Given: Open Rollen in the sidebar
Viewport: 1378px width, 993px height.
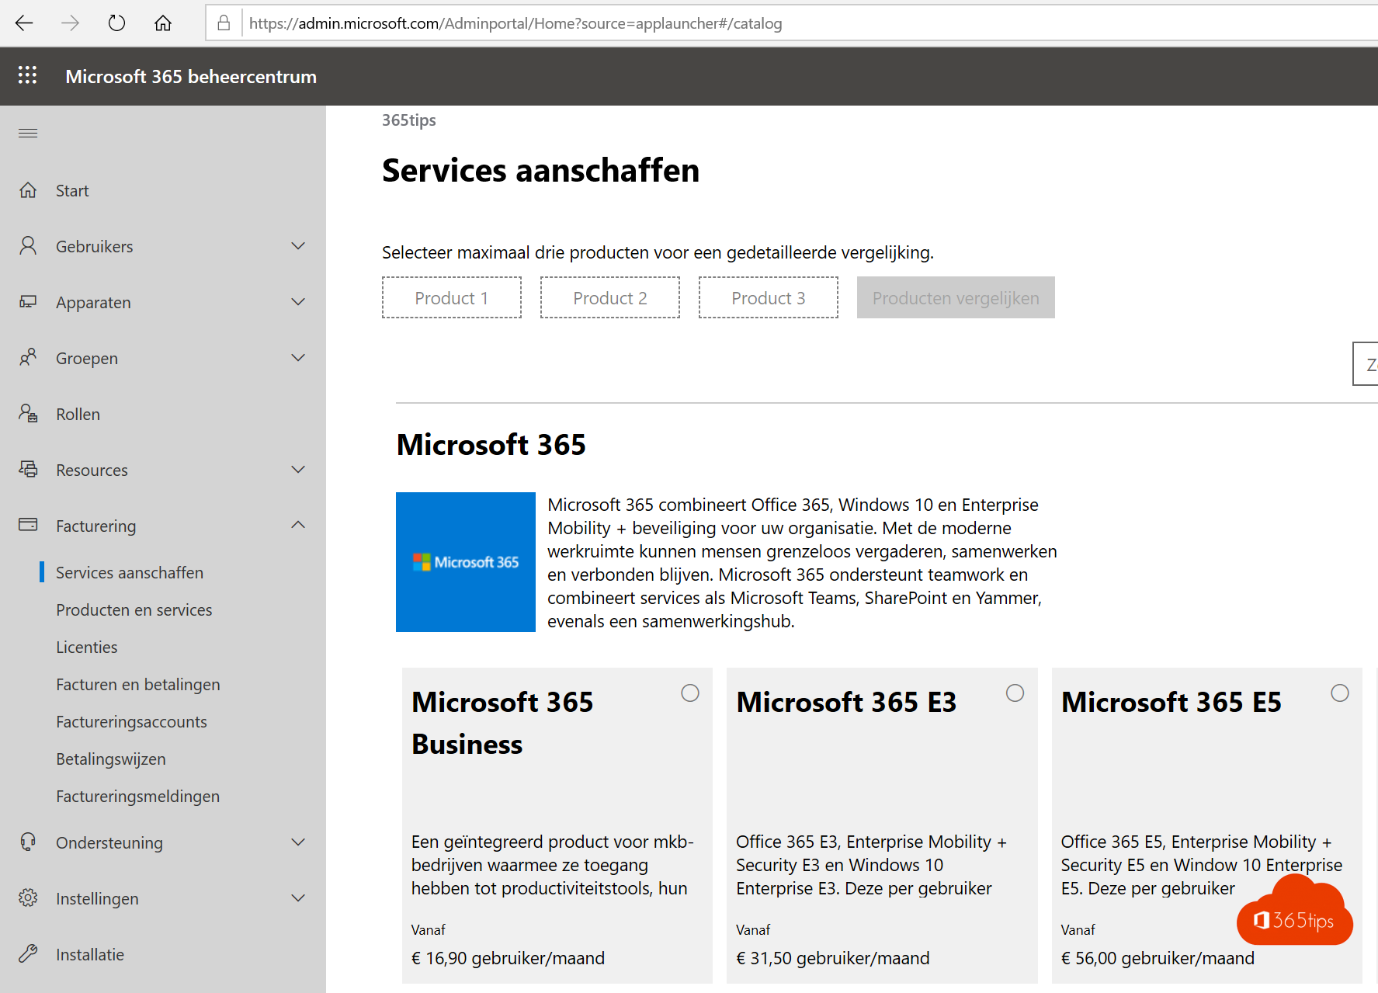Looking at the screenshot, I should 78,415.
